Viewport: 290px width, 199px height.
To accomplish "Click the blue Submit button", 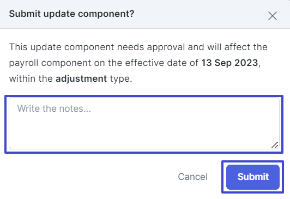I will point(253,177).
